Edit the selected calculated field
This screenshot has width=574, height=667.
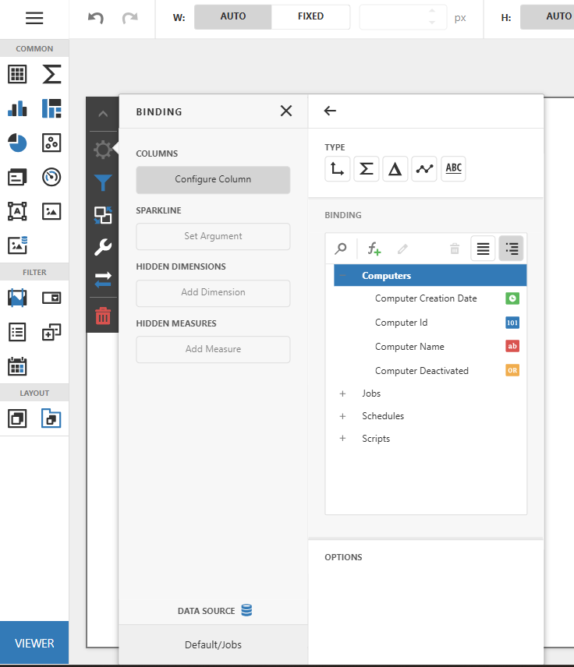(x=402, y=249)
